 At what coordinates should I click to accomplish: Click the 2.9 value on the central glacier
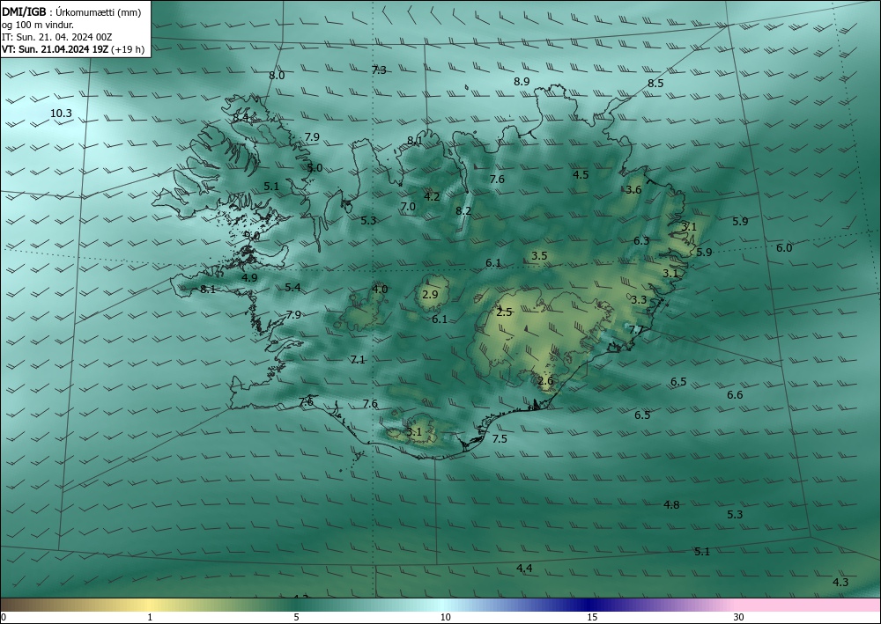click(430, 294)
